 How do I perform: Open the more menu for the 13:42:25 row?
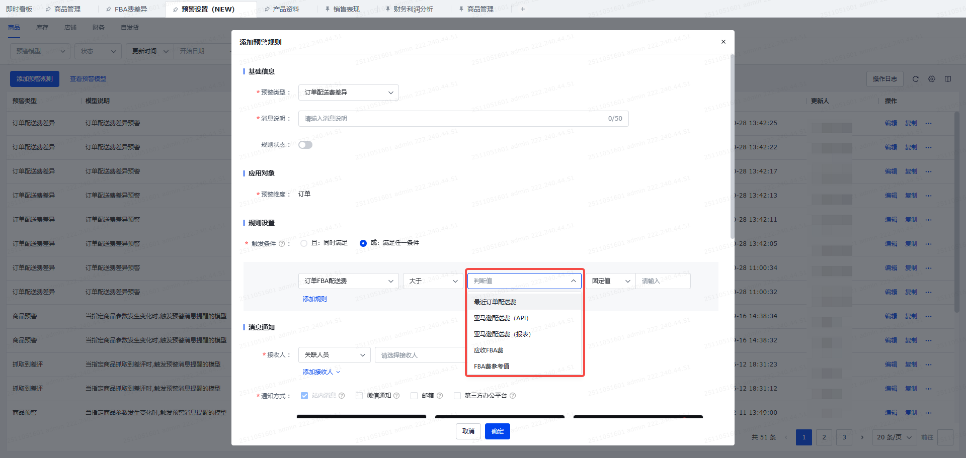coord(929,123)
